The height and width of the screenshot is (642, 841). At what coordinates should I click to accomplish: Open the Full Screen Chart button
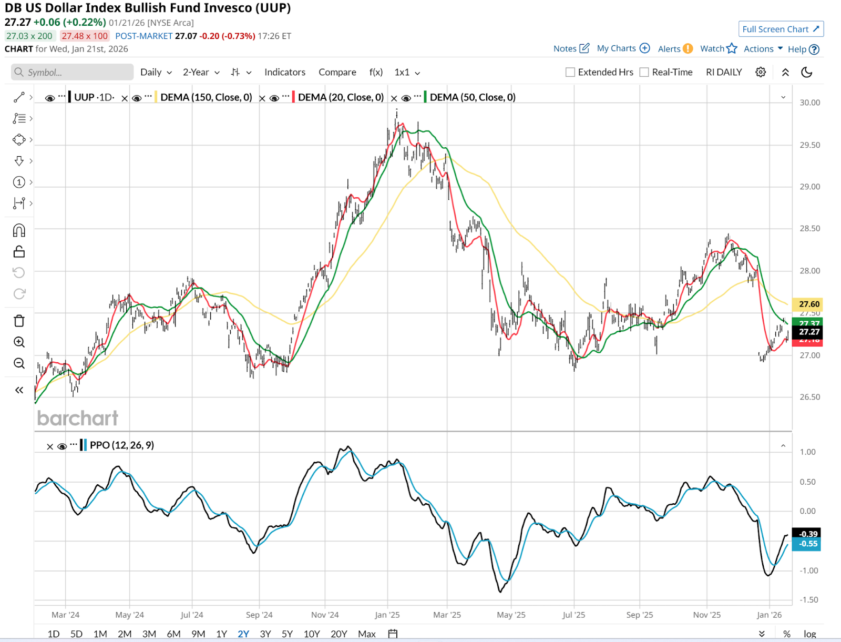(781, 29)
